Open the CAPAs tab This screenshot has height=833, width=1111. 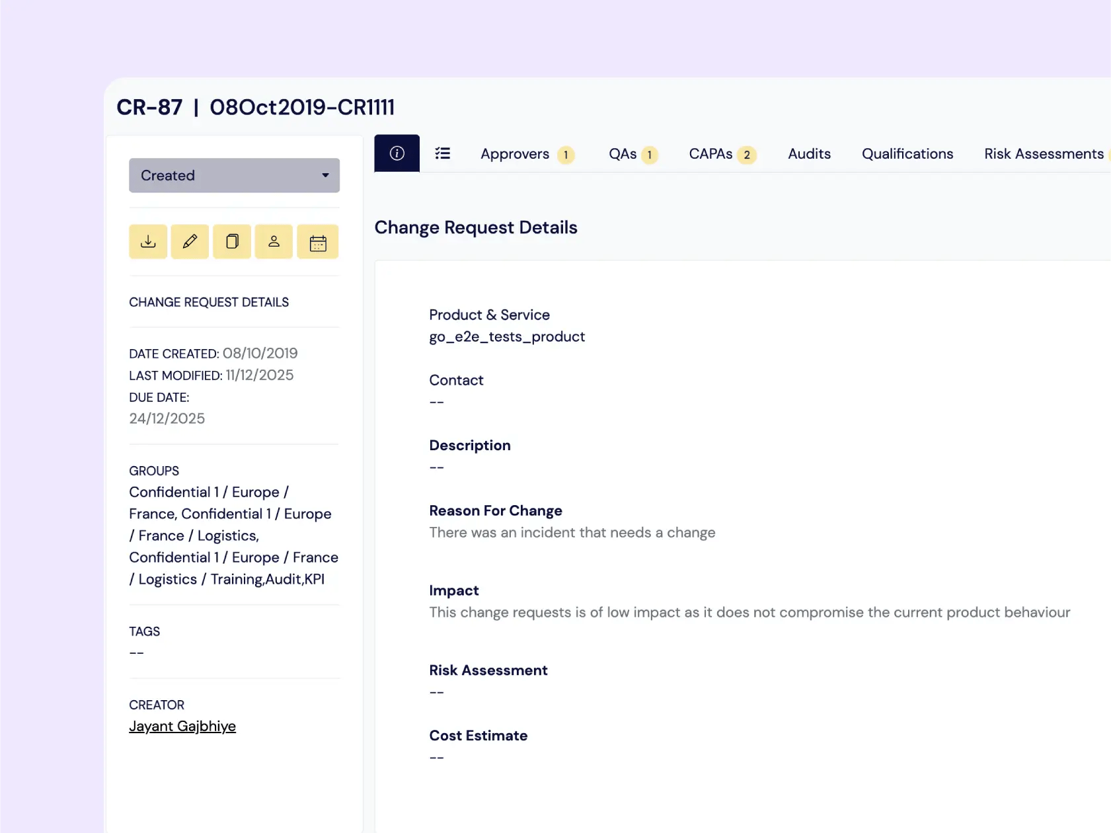pyautogui.click(x=711, y=154)
